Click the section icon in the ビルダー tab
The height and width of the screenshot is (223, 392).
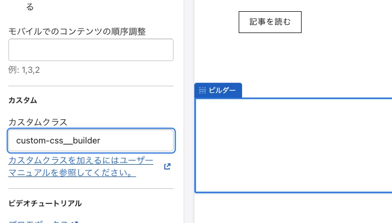(202, 90)
